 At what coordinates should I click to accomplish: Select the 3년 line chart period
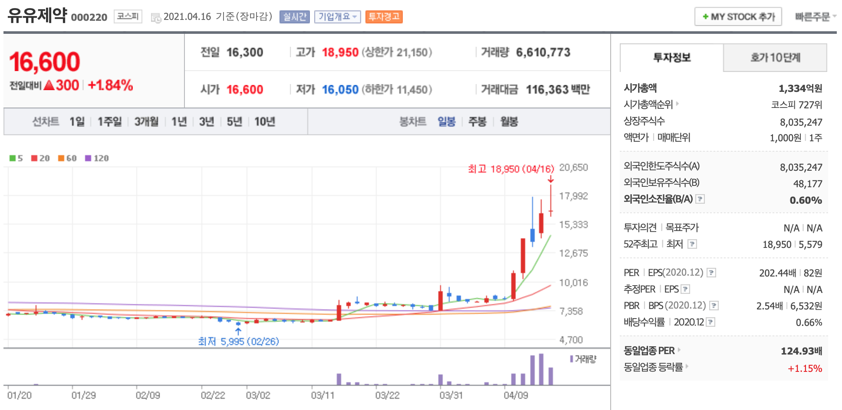coord(207,122)
